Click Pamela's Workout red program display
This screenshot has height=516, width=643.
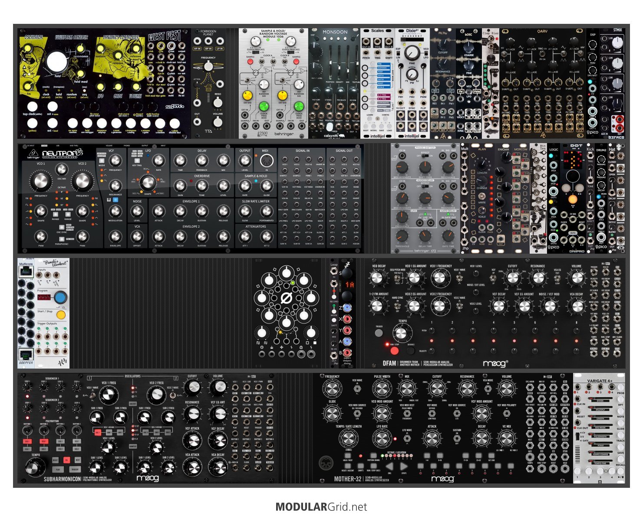point(45,298)
